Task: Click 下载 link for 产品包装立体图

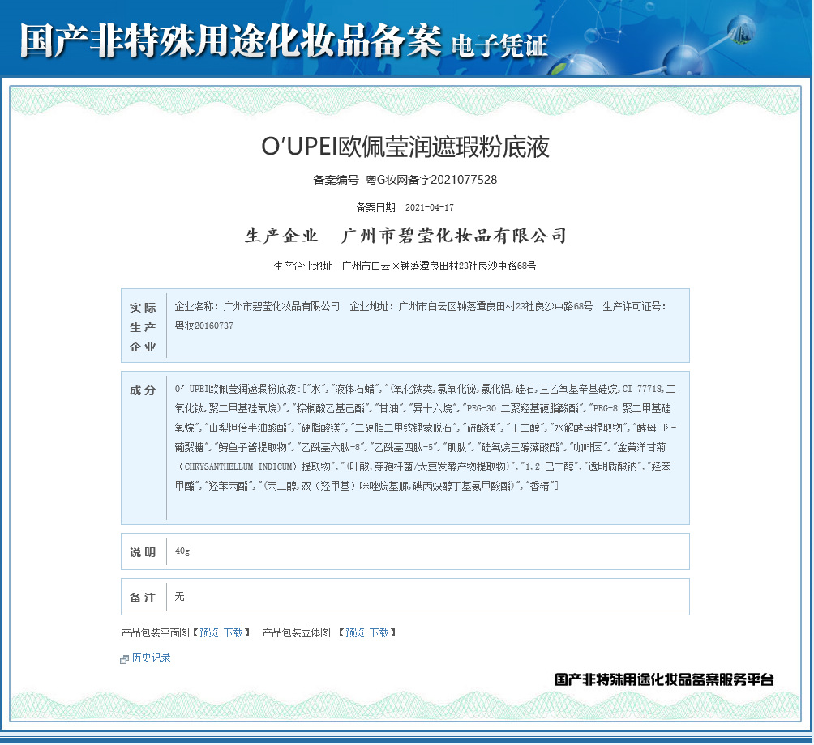Action: click(x=379, y=632)
